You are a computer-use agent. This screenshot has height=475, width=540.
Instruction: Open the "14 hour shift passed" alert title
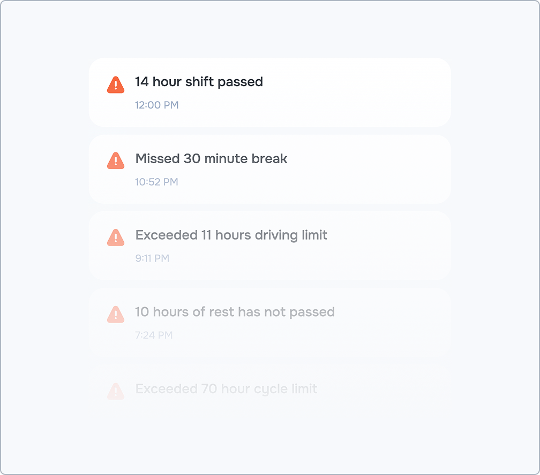coord(199,82)
